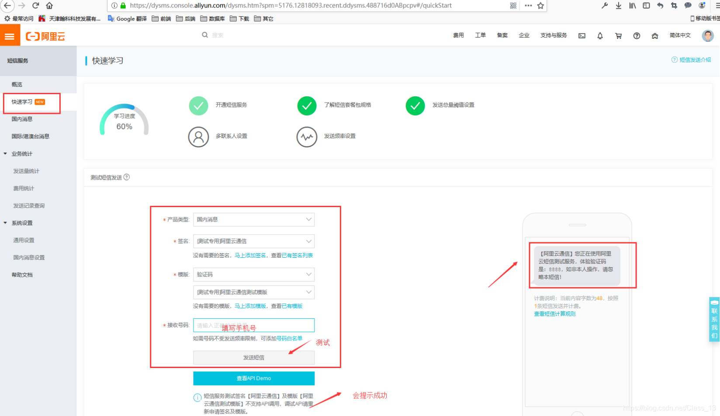Screen dimensions: 720x416
Task: Click the Aliyun logo
Action: 45,36
